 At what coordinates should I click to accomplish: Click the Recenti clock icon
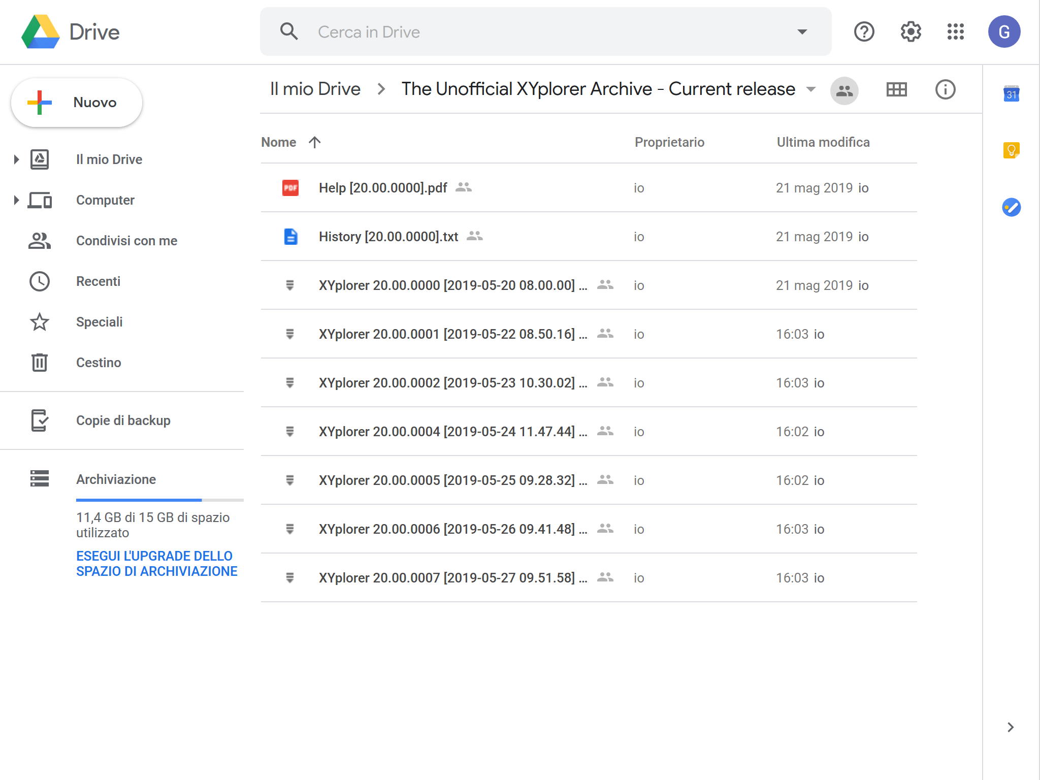[x=40, y=281]
